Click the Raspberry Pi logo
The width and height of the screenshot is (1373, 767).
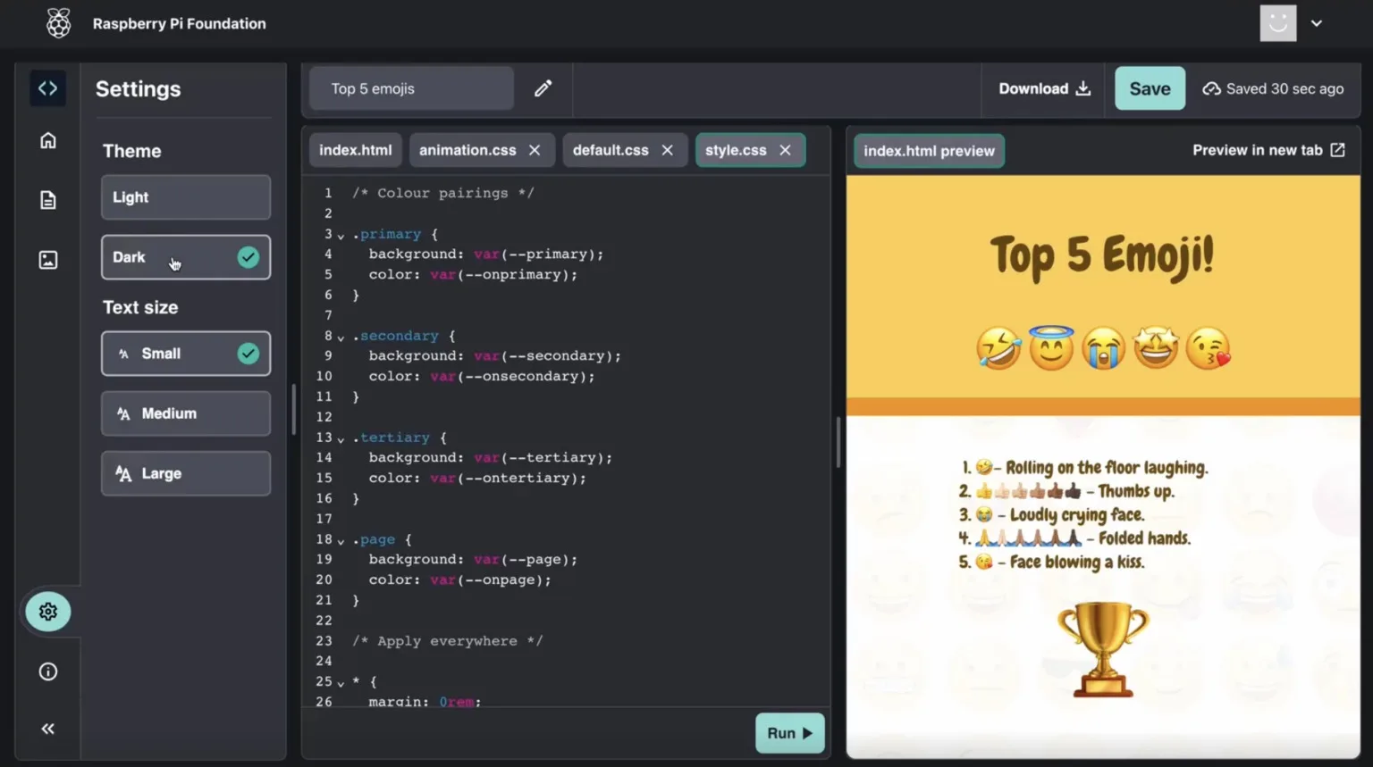point(59,23)
